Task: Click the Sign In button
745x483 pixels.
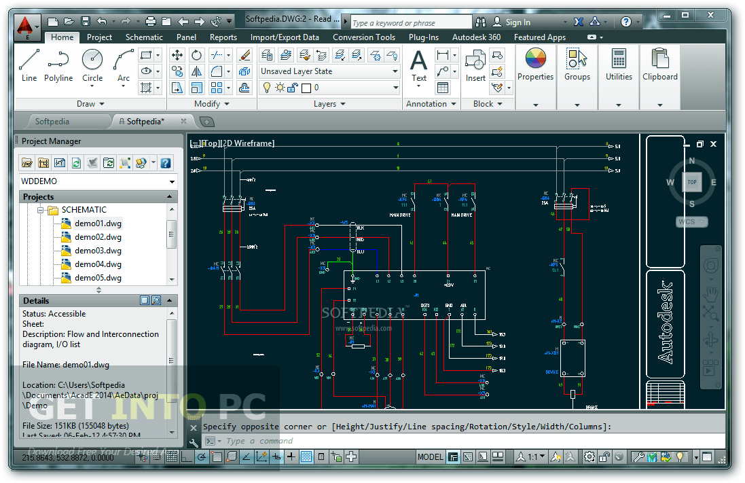Action: 511,22
